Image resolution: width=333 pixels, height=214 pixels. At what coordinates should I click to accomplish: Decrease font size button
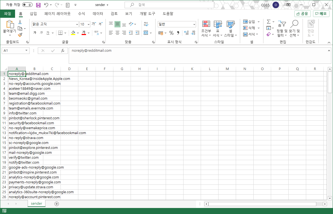(100, 24)
